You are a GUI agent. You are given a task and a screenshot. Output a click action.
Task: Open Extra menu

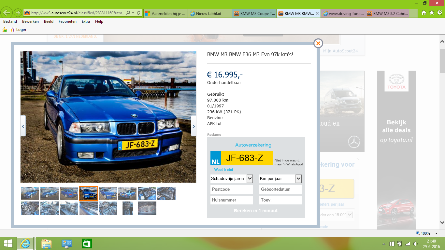(x=86, y=21)
